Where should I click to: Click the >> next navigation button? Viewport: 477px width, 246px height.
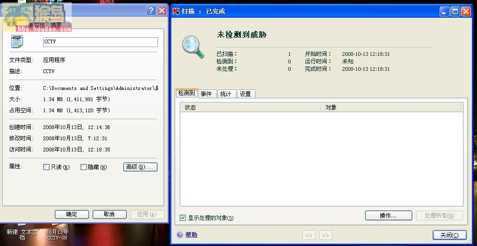pos(326,235)
